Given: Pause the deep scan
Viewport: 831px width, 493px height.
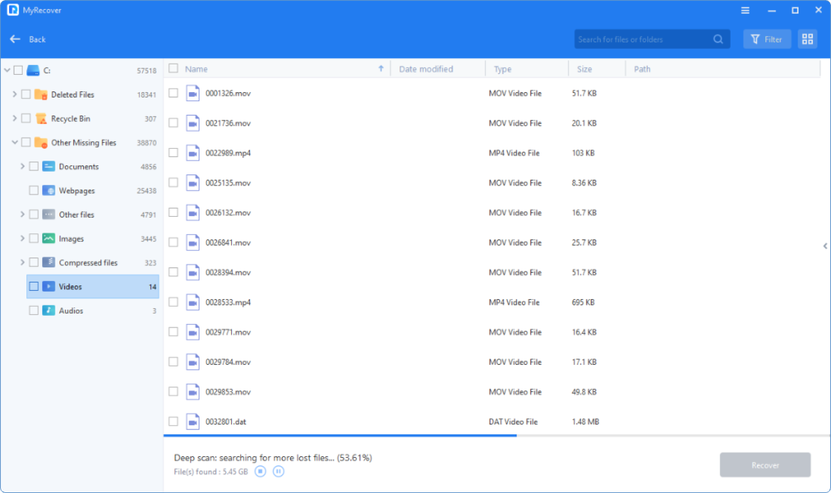Looking at the screenshot, I should (x=278, y=472).
